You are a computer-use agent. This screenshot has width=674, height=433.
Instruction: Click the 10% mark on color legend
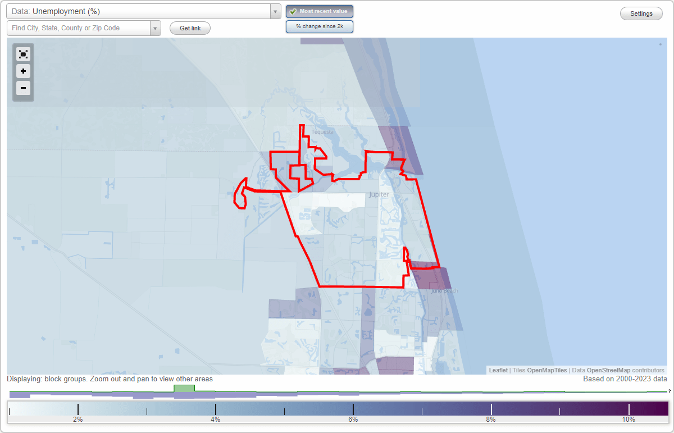pyautogui.click(x=629, y=420)
